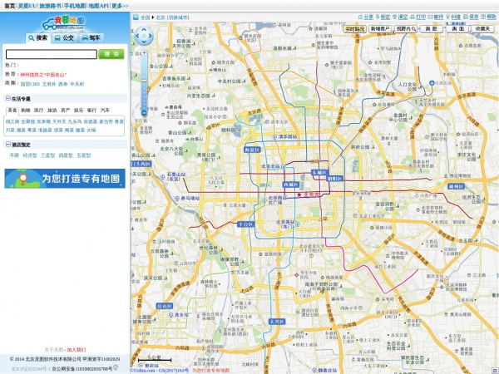Viewport: 499px width, 374px height.
Task: Select the 购物 shopping category tab
Action: pyautogui.click(x=26, y=111)
